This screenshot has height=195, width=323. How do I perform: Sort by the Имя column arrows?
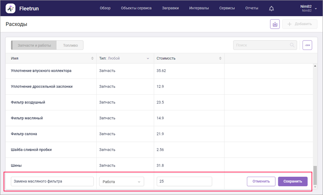93,58
